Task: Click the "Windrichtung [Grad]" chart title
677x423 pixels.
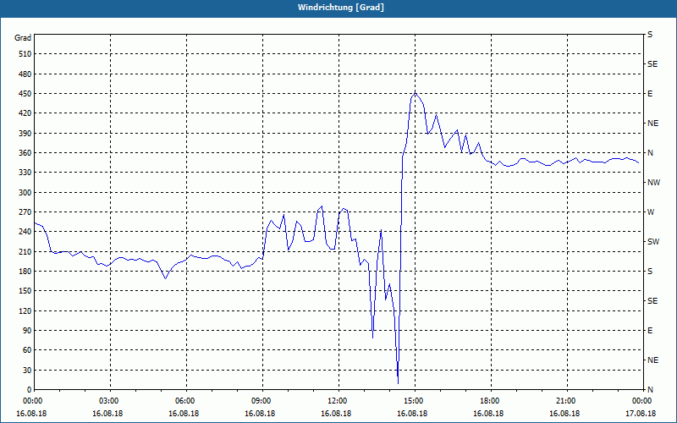Action: point(341,8)
